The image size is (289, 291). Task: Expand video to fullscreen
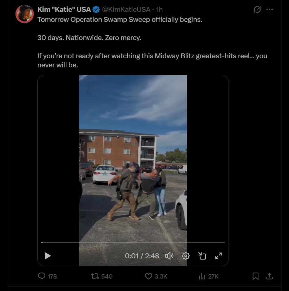pos(218,256)
